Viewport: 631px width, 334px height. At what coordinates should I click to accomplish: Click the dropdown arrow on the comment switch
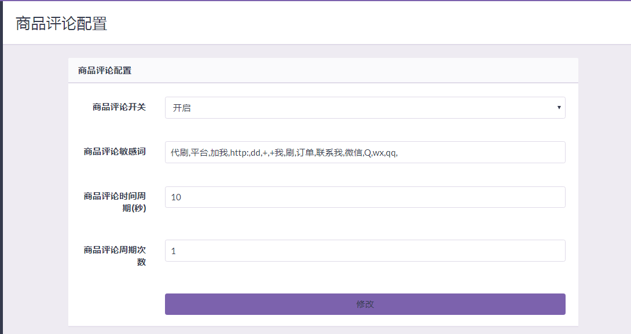point(559,108)
